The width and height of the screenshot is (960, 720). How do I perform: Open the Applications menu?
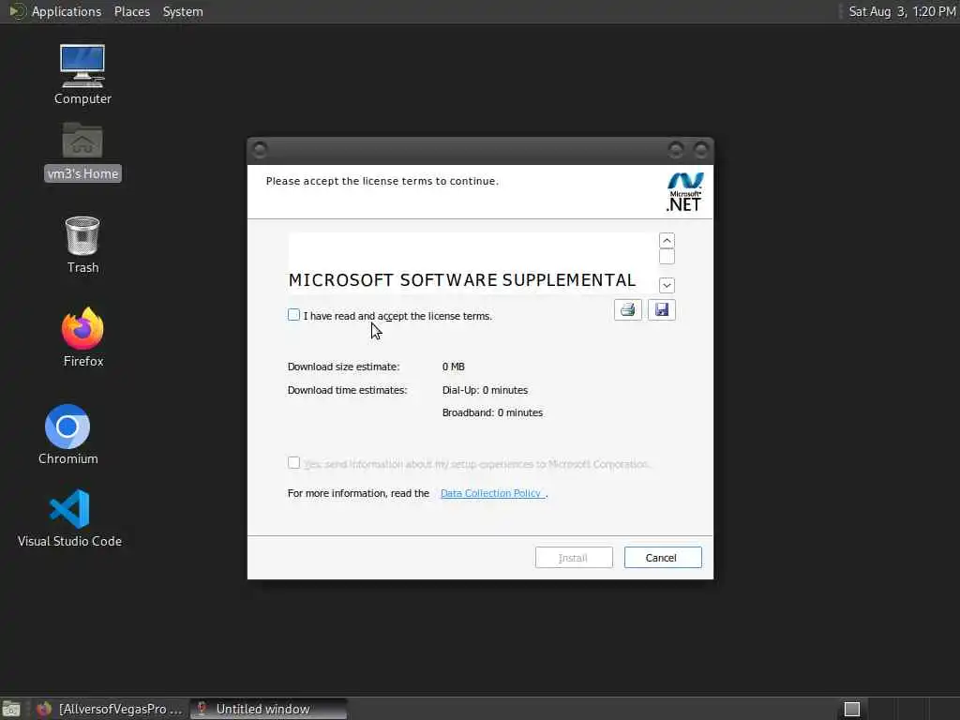[x=67, y=11]
